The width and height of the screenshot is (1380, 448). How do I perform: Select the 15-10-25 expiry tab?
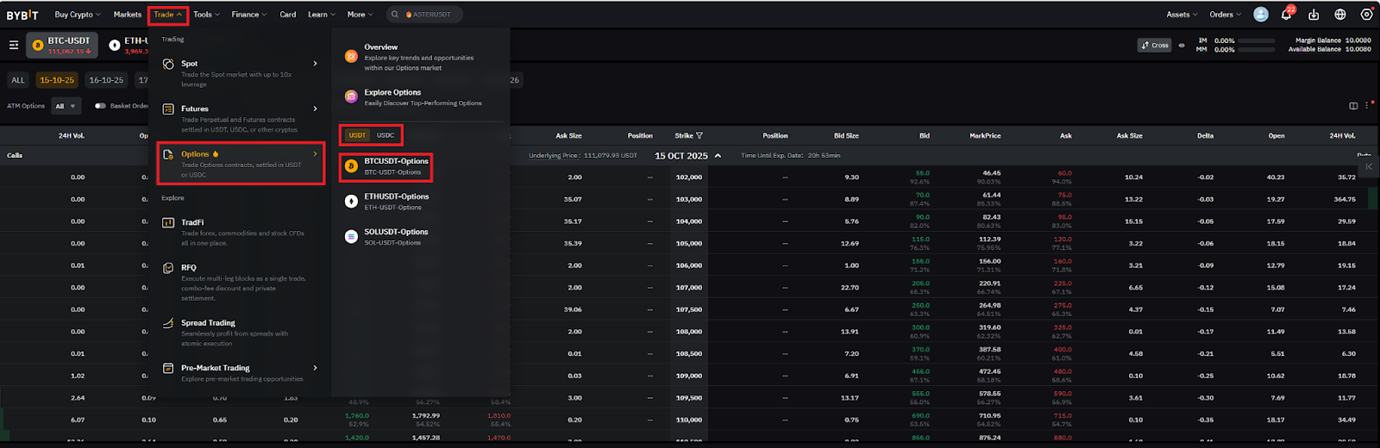point(57,80)
